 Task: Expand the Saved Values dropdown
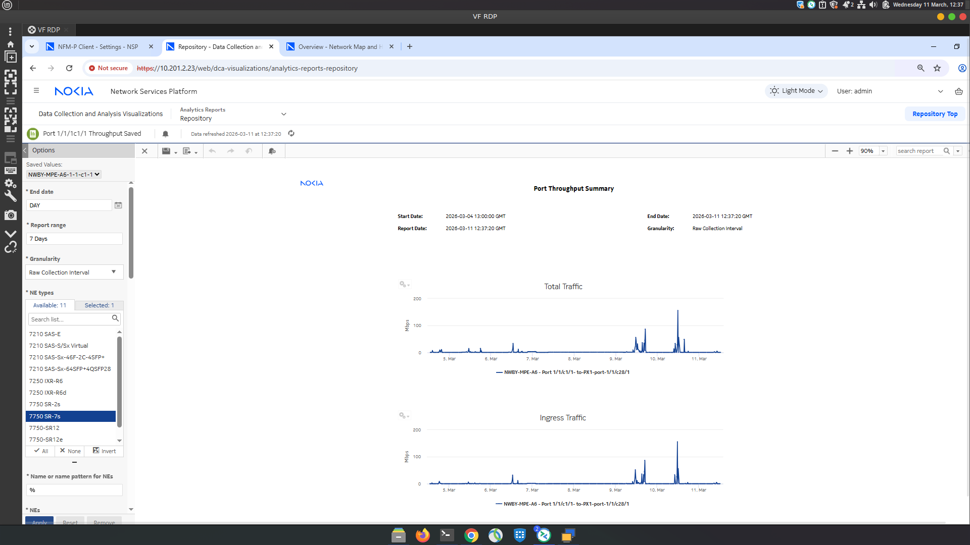pyautogui.click(x=64, y=175)
